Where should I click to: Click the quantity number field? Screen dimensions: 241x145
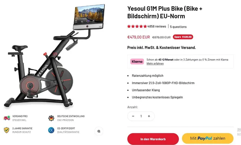[x=141, y=116]
